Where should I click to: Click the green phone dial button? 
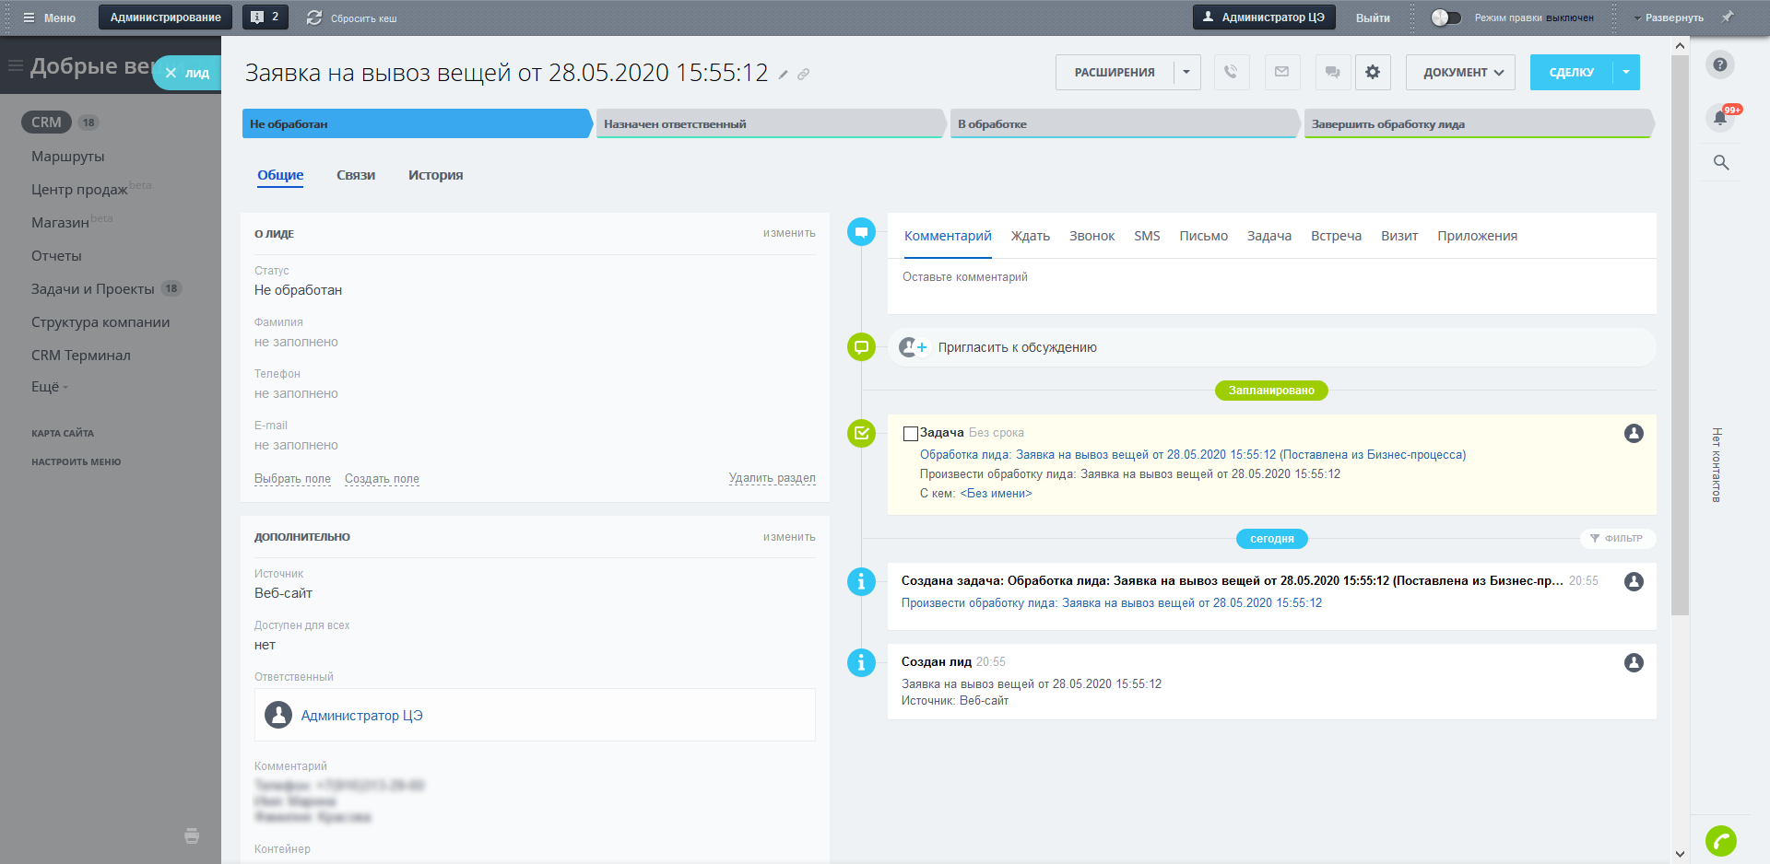(1720, 840)
